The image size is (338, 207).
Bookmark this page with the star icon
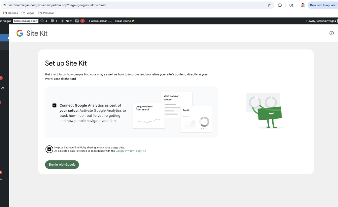(269, 5)
